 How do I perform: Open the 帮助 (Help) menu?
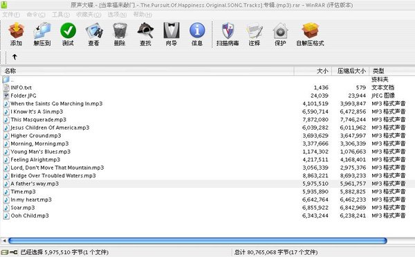coord(142,15)
